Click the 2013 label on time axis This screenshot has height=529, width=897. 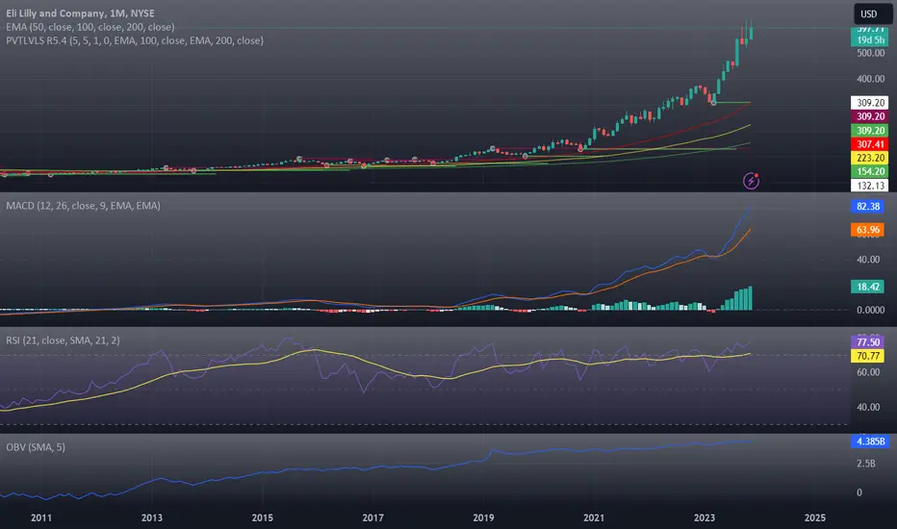[x=152, y=517]
